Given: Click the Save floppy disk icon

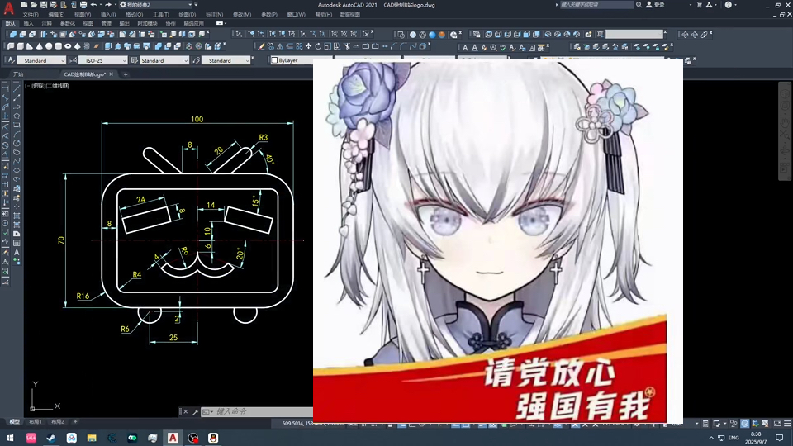Looking at the screenshot, I should click(x=44, y=5).
